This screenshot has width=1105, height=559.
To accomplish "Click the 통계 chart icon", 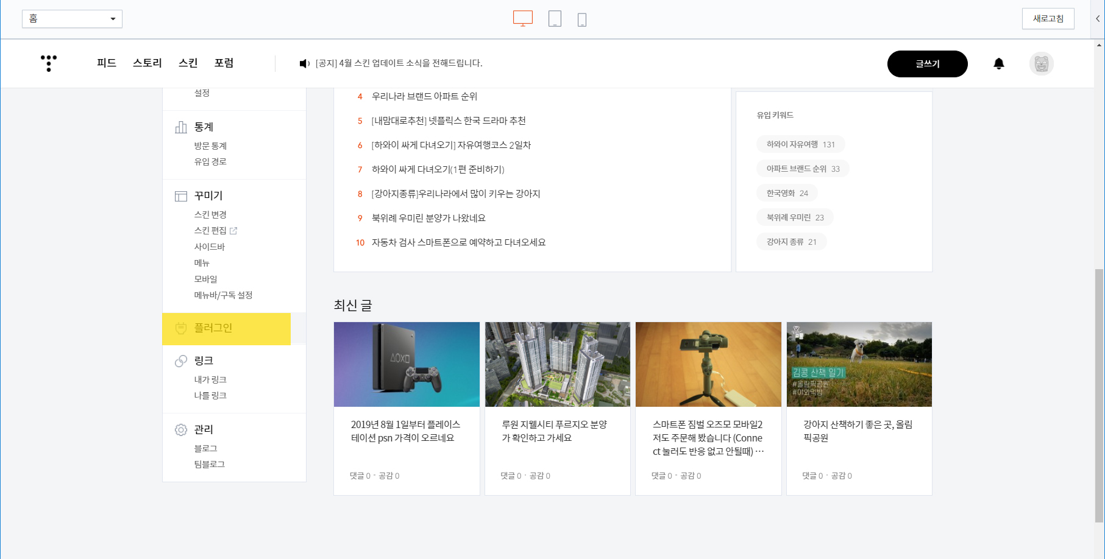I will 181,127.
